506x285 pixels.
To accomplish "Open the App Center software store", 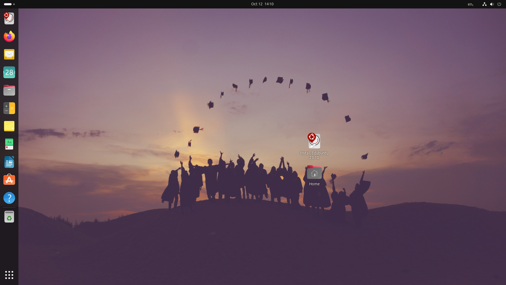I will click(x=9, y=180).
